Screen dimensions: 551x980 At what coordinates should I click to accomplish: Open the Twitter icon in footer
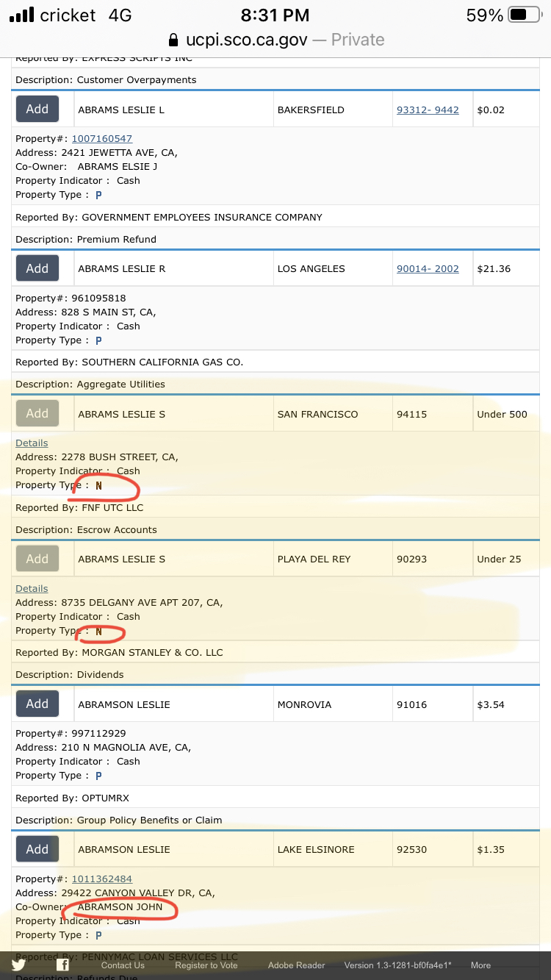(18, 965)
